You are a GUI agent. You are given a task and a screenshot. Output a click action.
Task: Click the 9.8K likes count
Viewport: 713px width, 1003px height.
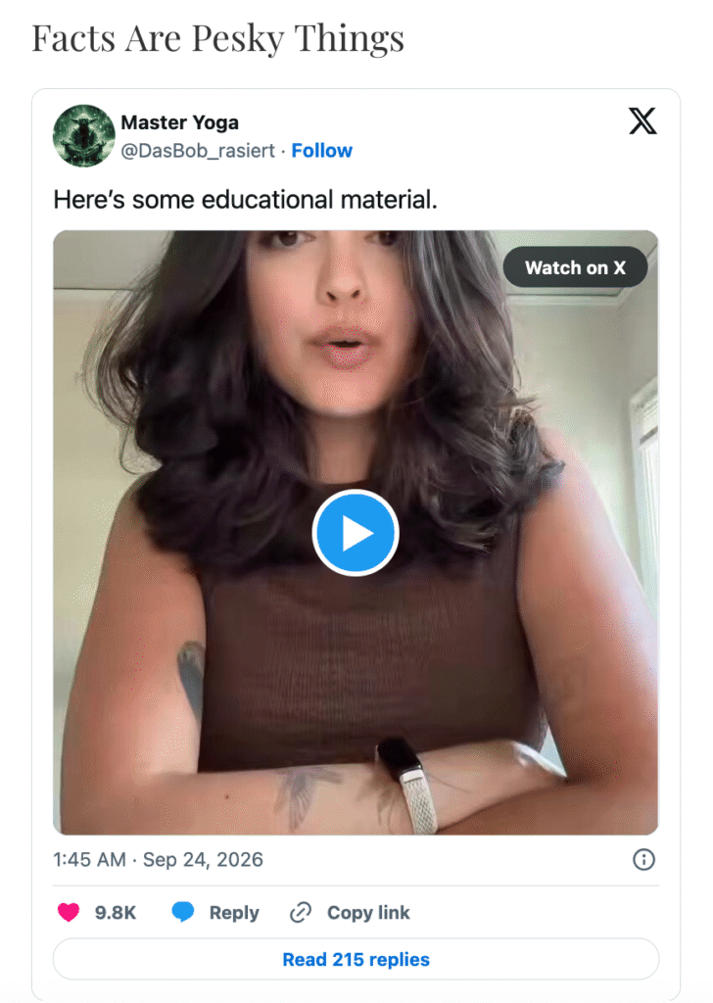(116, 912)
